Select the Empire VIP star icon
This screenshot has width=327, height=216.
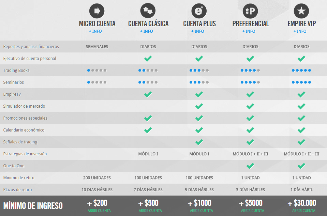click(301, 11)
